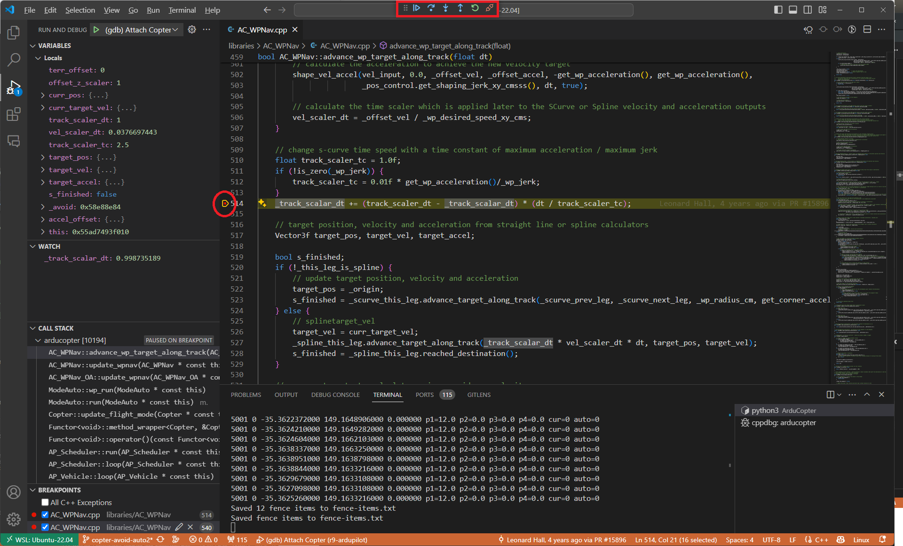Open launch.json with the gear icon
The image size is (903, 546).
(x=192, y=30)
